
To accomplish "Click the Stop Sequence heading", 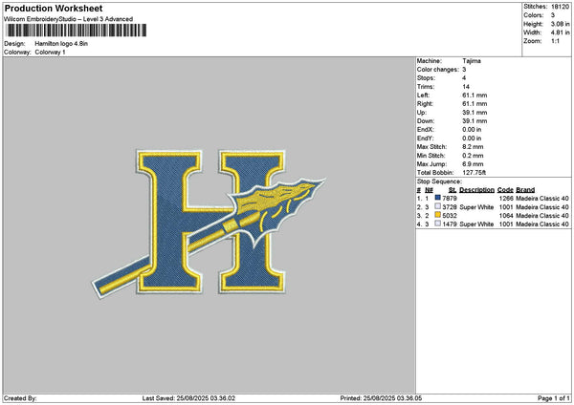I will [x=439, y=181].
